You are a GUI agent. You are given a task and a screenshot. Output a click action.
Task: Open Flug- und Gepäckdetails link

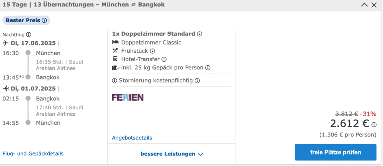33,153
